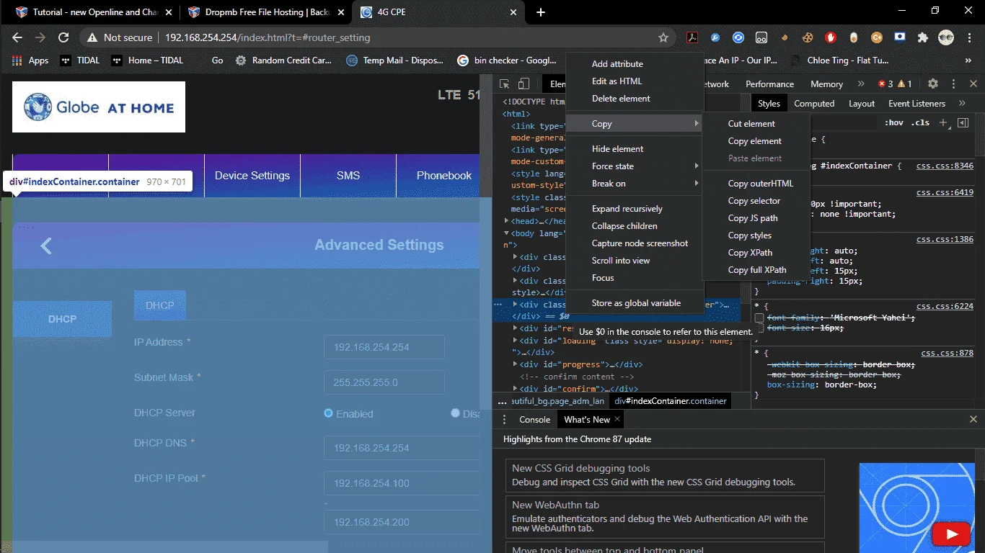Close the 4G CPE browser tab
Image resolution: width=985 pixels, height=553 pixels.
coord(513,12)
